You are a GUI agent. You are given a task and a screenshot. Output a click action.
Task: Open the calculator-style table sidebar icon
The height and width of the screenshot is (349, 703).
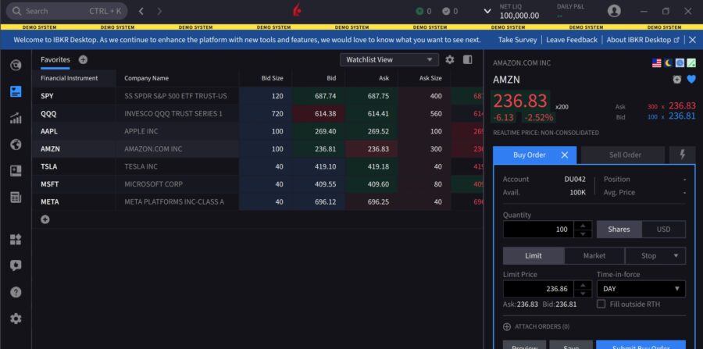tap(16, 197)
